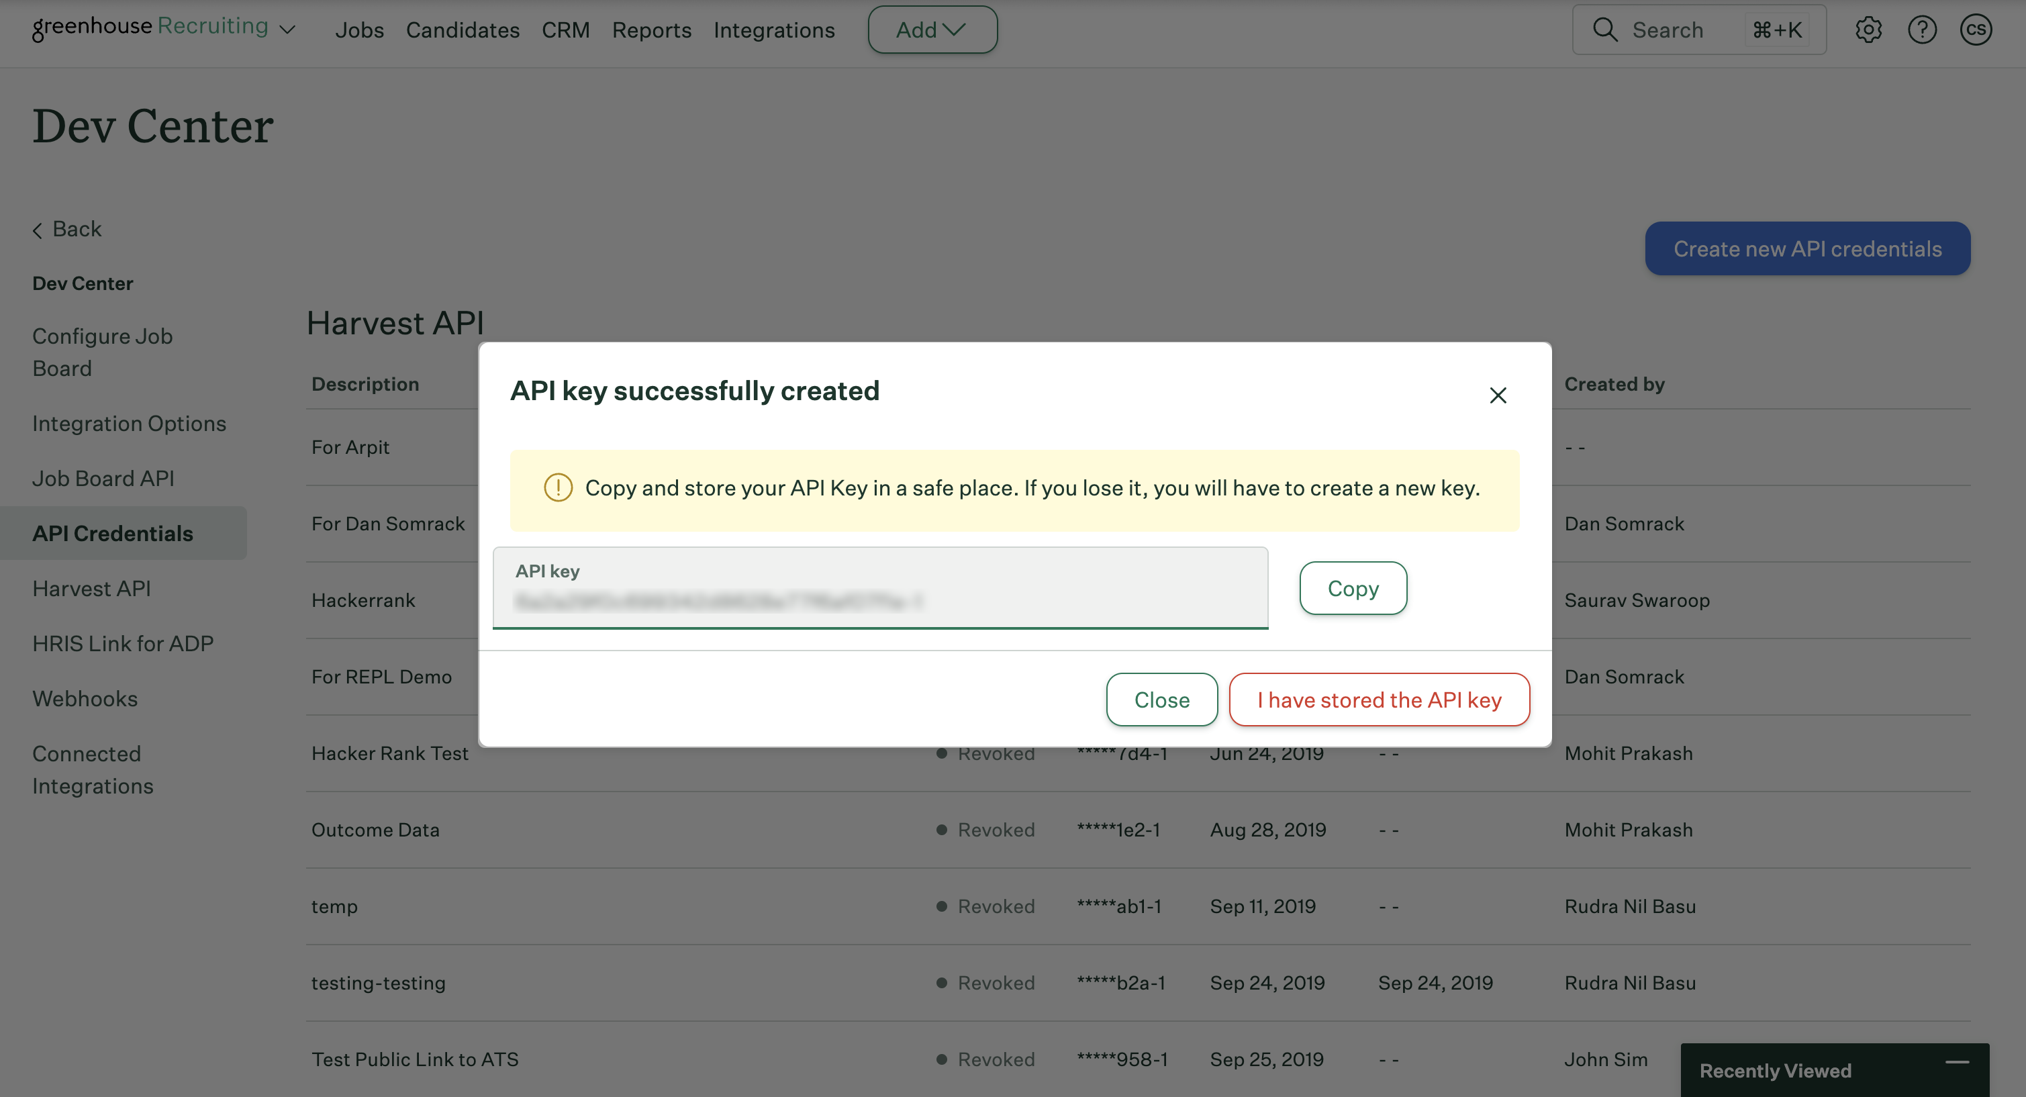The height and width of the screenshot is (1097, 2026).
Task: Click Create new API credentials
Action: coord(1806,248)
